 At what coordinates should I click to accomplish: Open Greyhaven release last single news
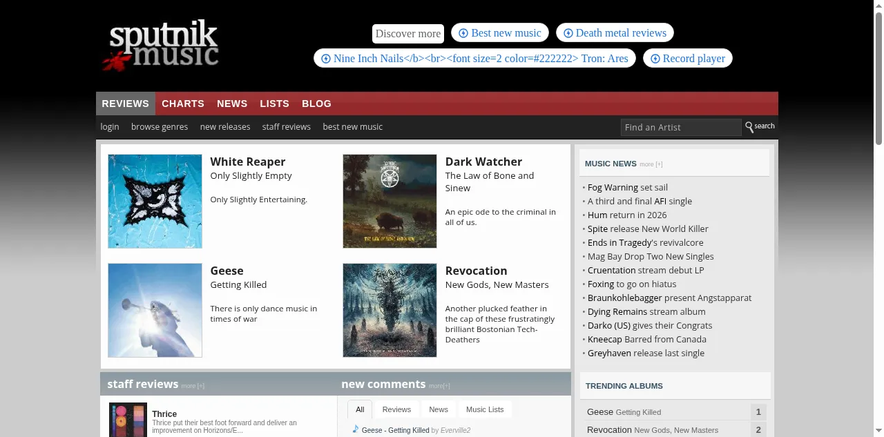[646, 353]
